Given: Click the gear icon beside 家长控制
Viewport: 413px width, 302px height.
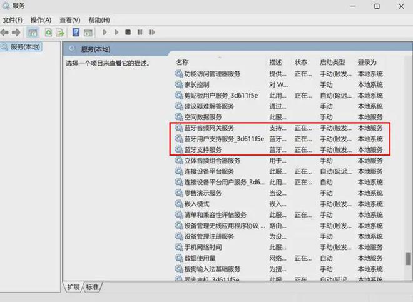Looking at the screenshot, I should tap(179, 84).
